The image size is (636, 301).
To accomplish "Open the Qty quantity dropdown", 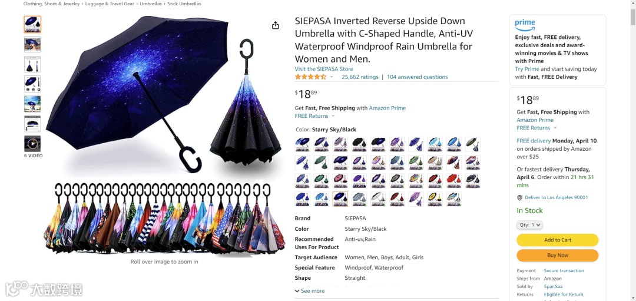I will pyautogui.click(x=529, y=225).
